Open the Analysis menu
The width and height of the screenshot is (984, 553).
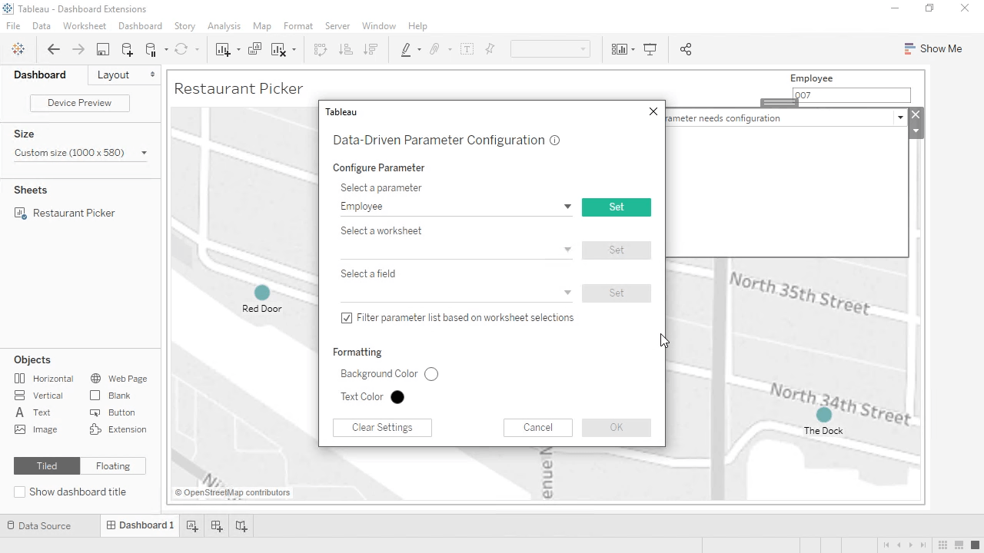click(224, 26)
